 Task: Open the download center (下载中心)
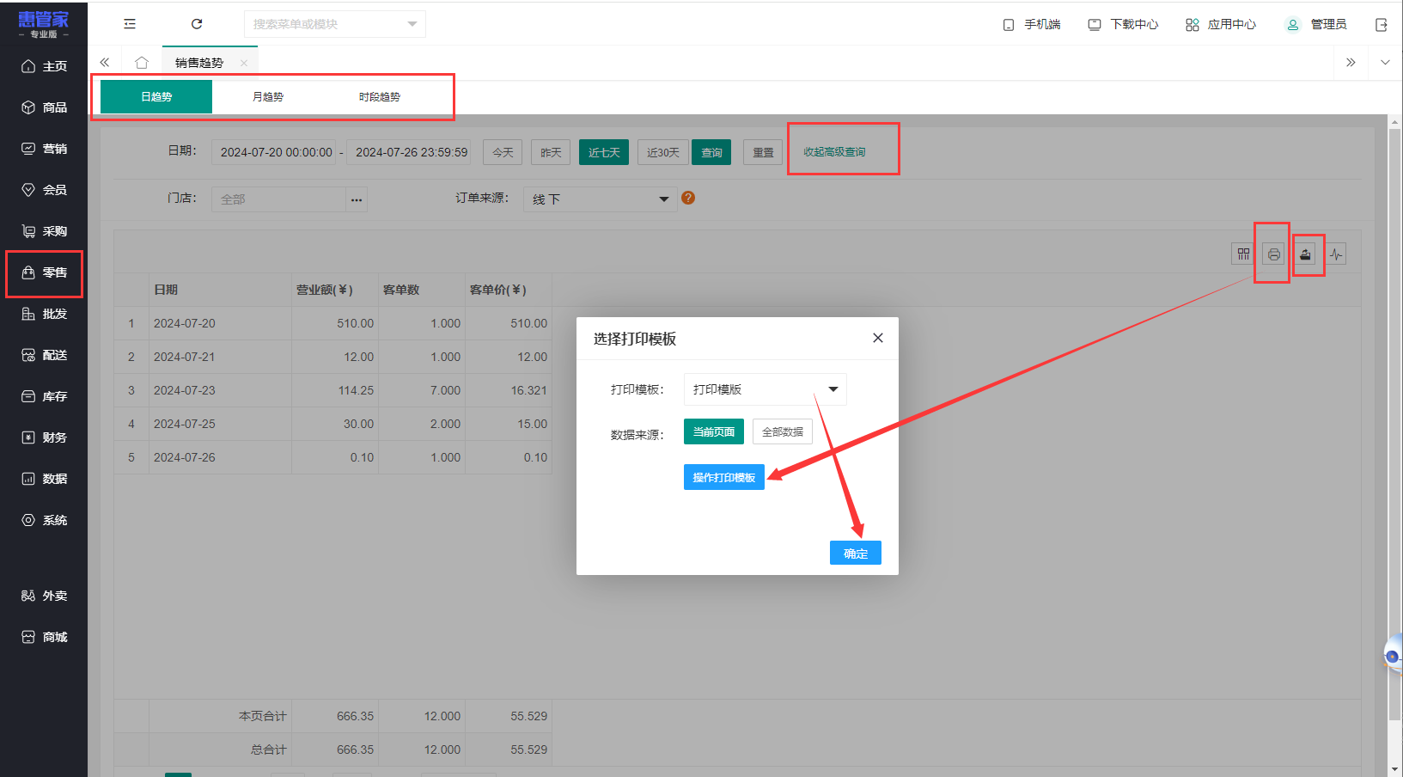point(1123,24)
